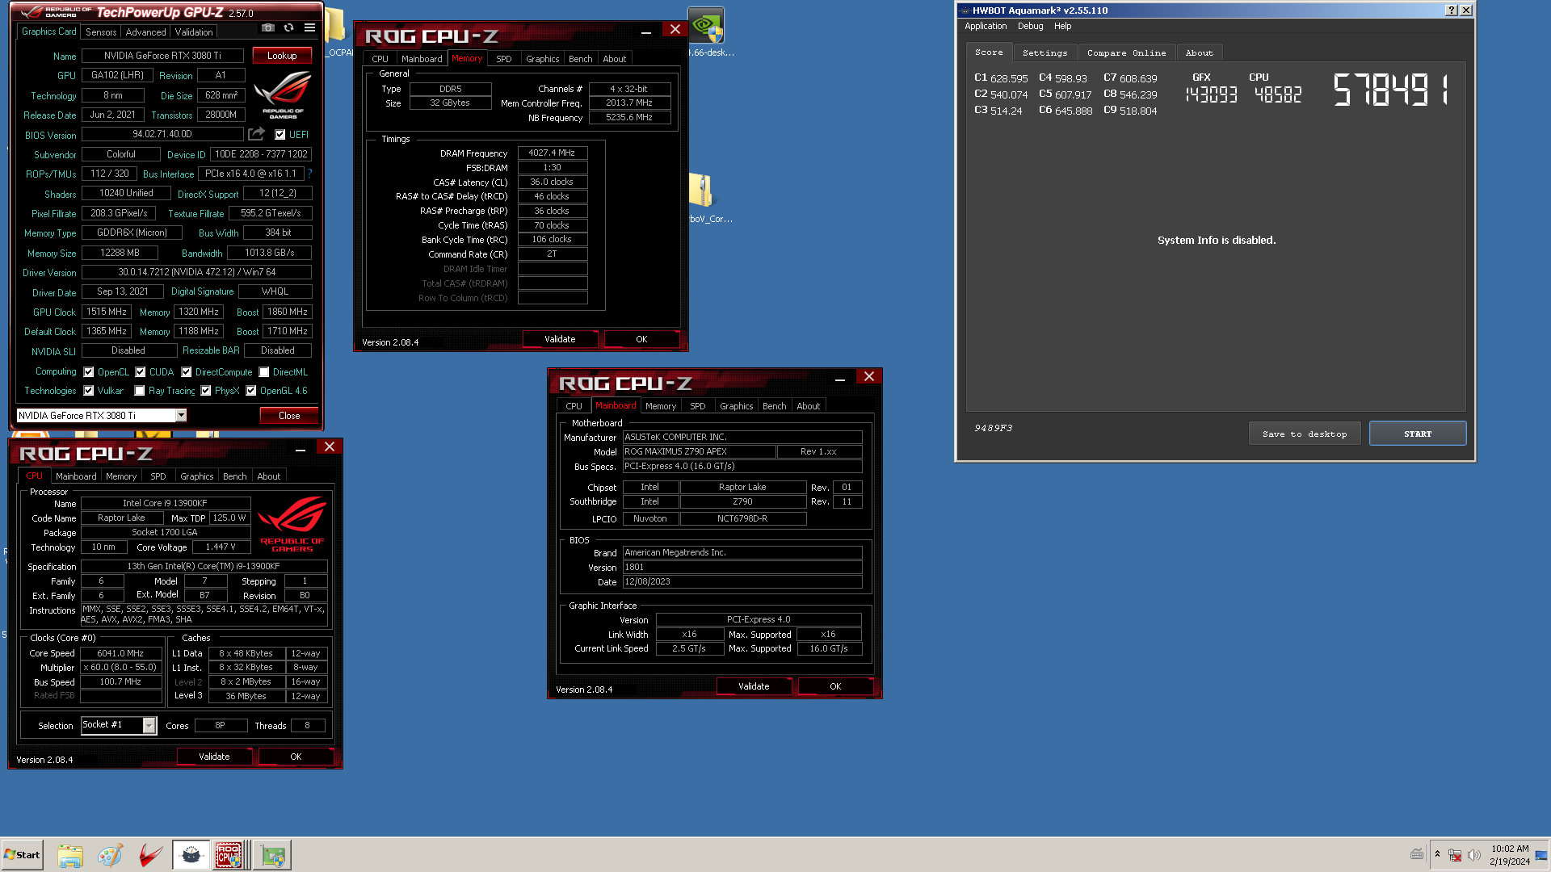Show hidden system tray icons
Viewport: 1551px width, 872px height.
tap(1437, 854)
